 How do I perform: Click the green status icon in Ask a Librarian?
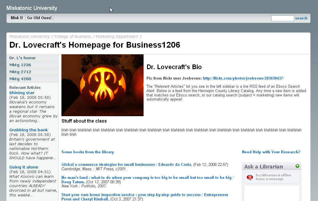click(297, 166)
